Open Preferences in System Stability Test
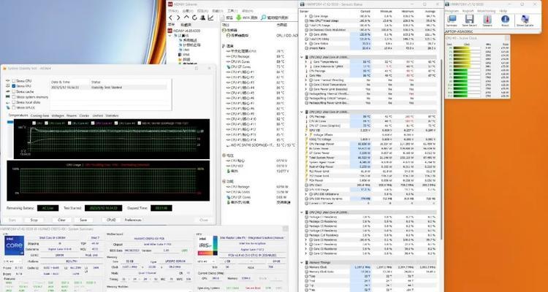The width and height of the screenshot is (548, 292). tap(133, 220)
